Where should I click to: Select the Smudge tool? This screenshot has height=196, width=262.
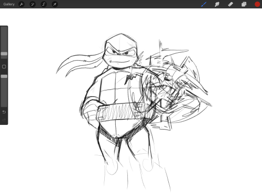click(217, 4)
